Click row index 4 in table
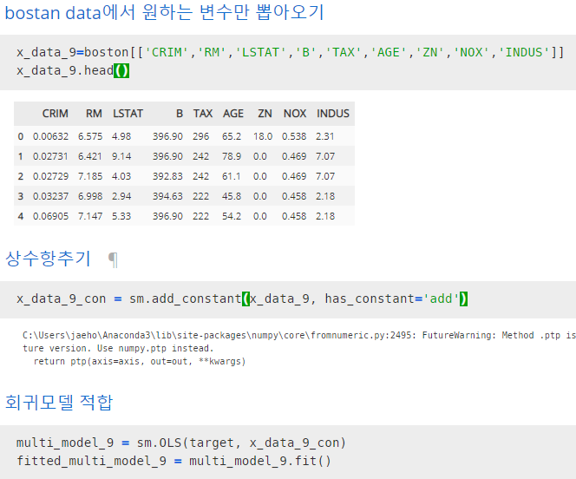Screen dimensions: 576x479 [x=21, y=216]
